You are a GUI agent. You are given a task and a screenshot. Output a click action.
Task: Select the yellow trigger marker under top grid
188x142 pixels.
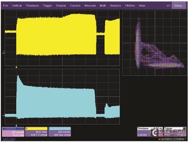click(x=16, y=67)
